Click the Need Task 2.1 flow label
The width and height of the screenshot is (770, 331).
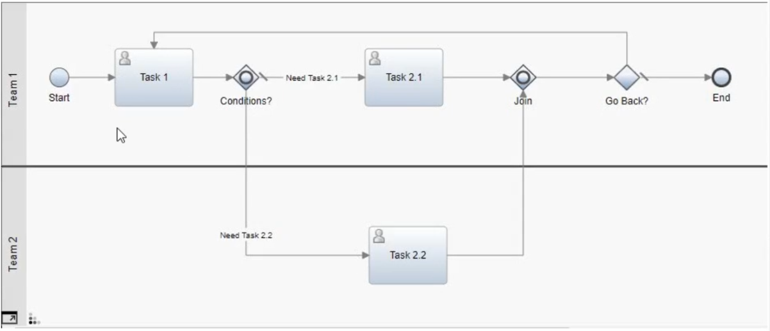312,78
